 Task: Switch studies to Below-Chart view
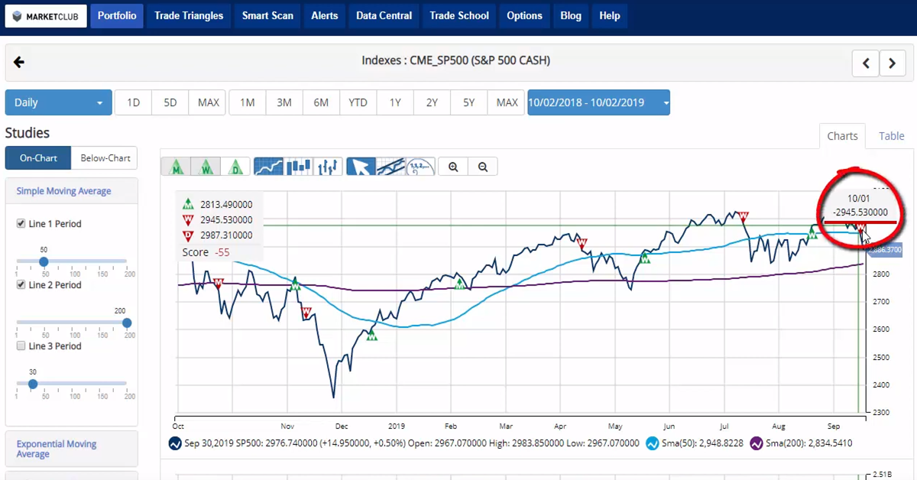point(104,158)
